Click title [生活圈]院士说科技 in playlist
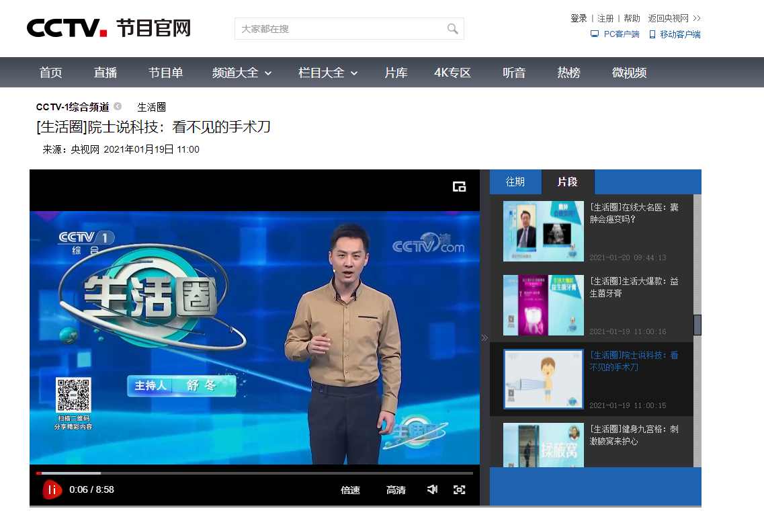This screenshot has height=519, width=764. tap(634, 361)
